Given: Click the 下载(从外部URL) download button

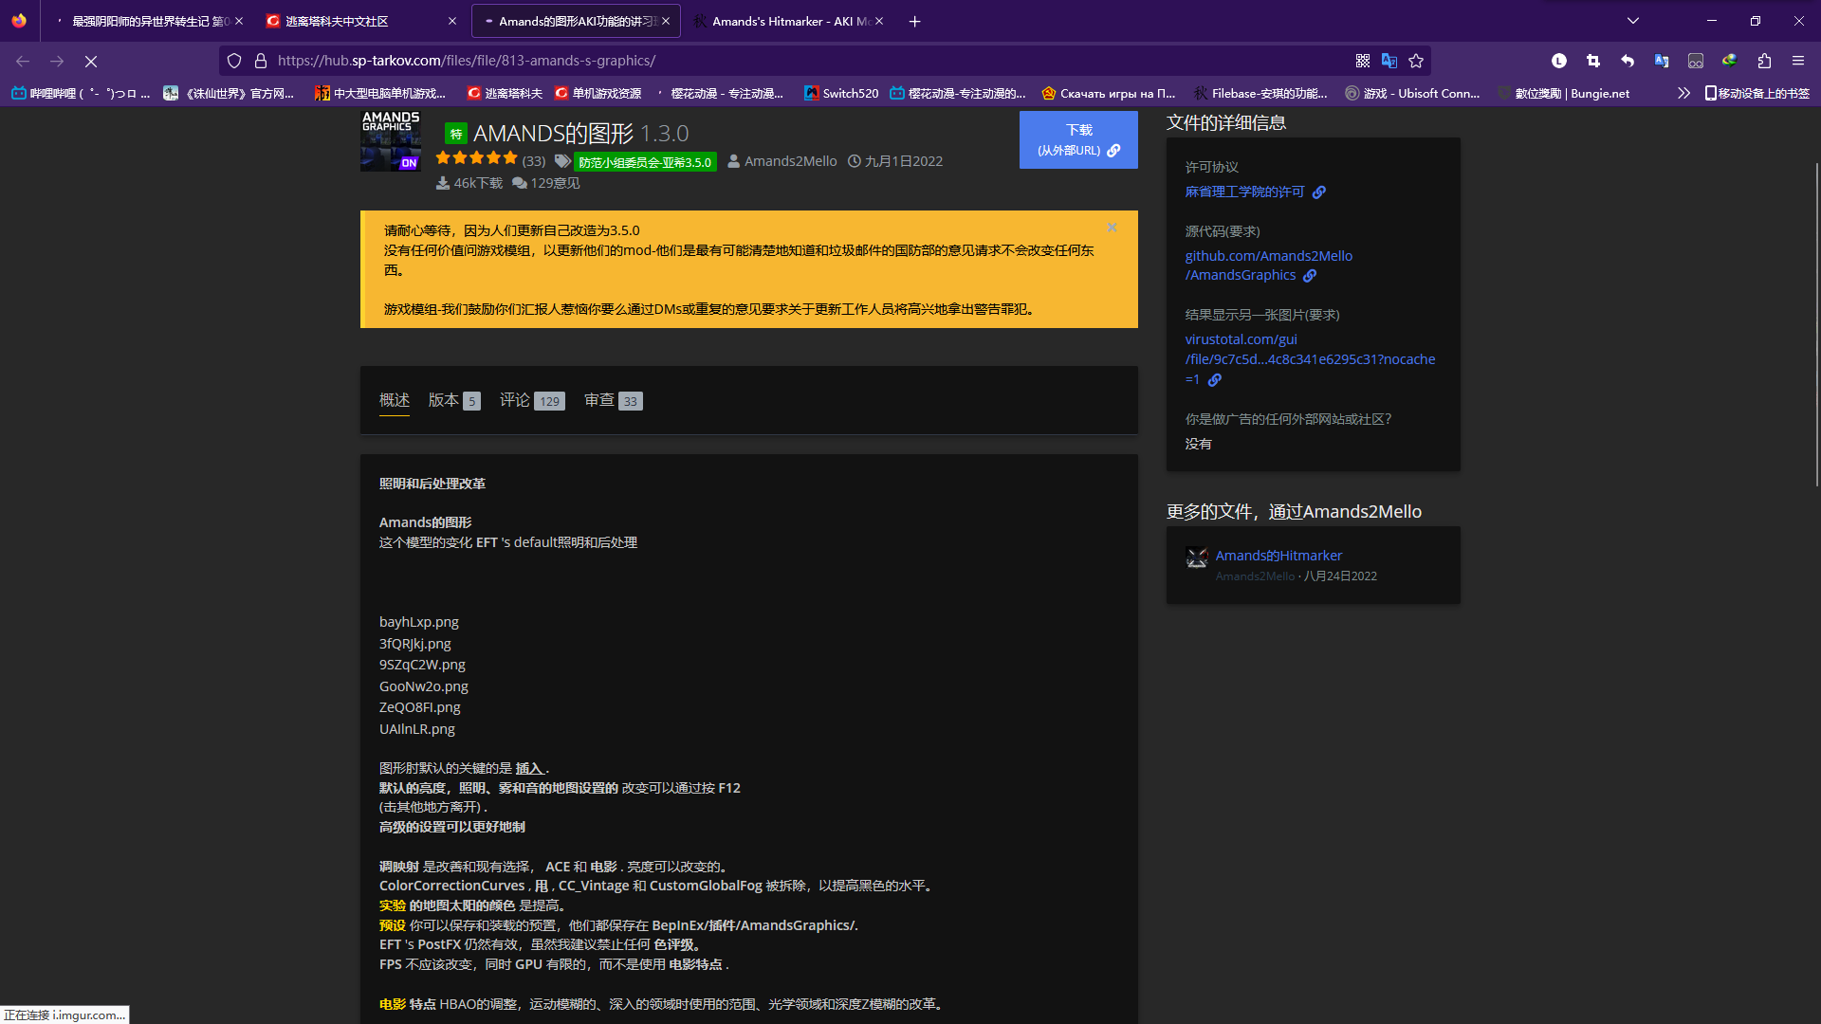Looking at the screenshot, I should tap(1077, 139).
